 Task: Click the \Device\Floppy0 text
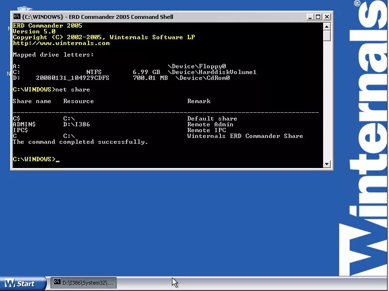pyautogui.click(x=197, y=66)
